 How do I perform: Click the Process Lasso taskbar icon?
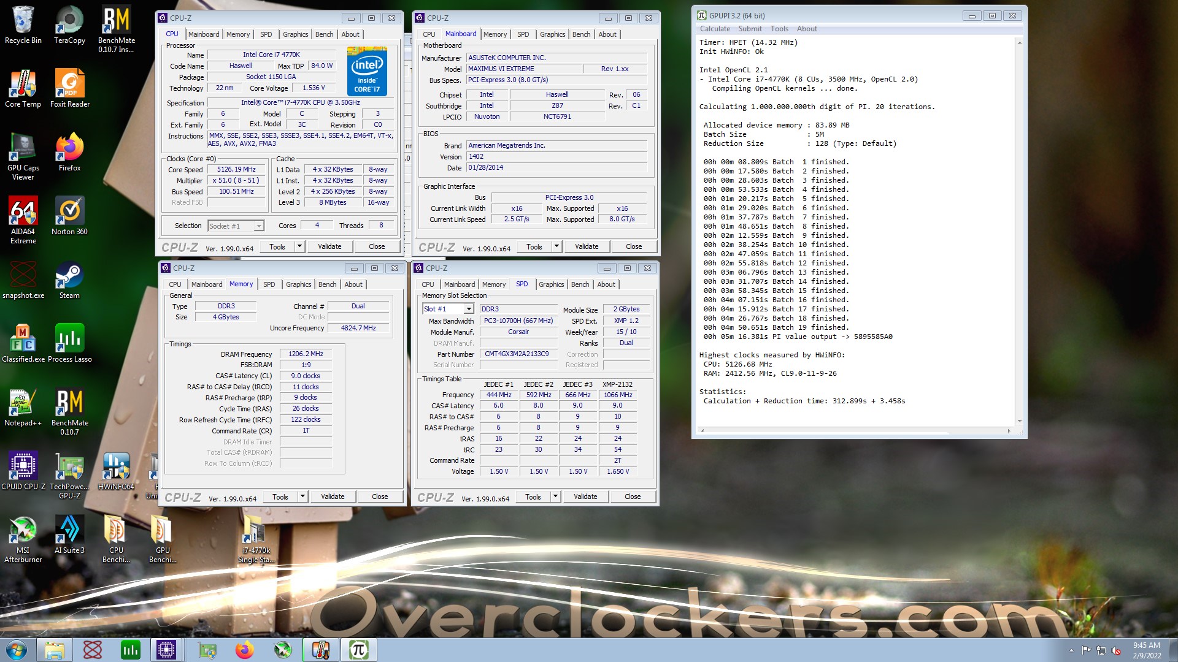click(130, 650)
